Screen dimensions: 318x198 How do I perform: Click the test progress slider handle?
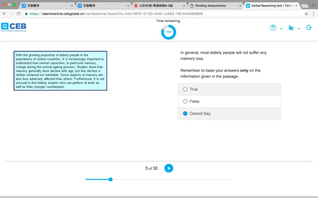pos(111,179)
